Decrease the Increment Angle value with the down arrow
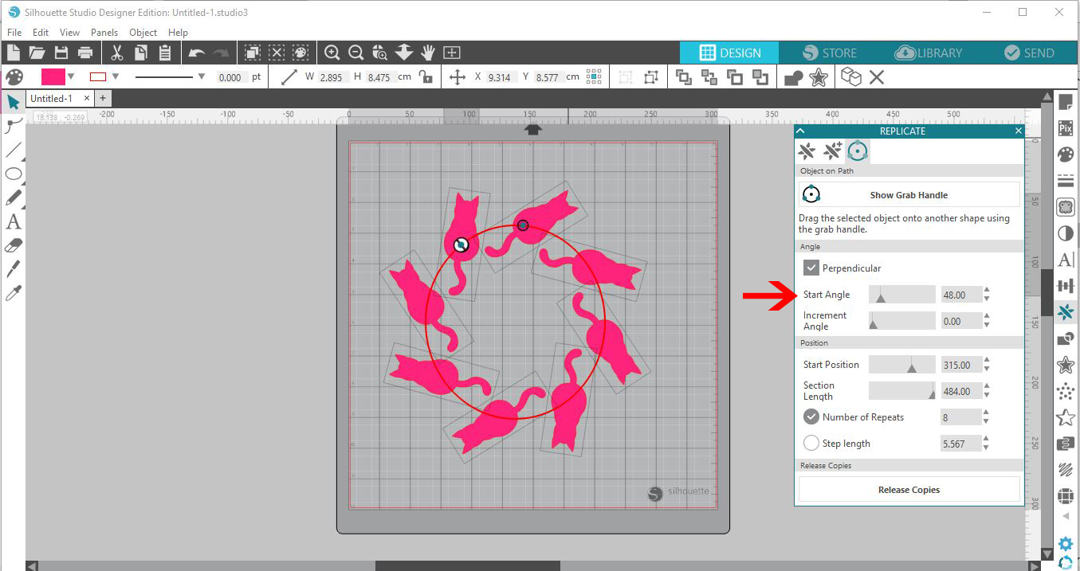Viewport: 1080px width, 571px height. point(987,326)
